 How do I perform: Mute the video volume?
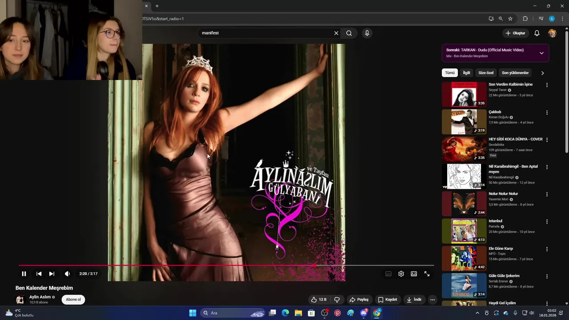[67, 274]
